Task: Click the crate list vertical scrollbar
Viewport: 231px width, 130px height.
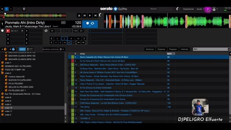Action: (65, 109)
